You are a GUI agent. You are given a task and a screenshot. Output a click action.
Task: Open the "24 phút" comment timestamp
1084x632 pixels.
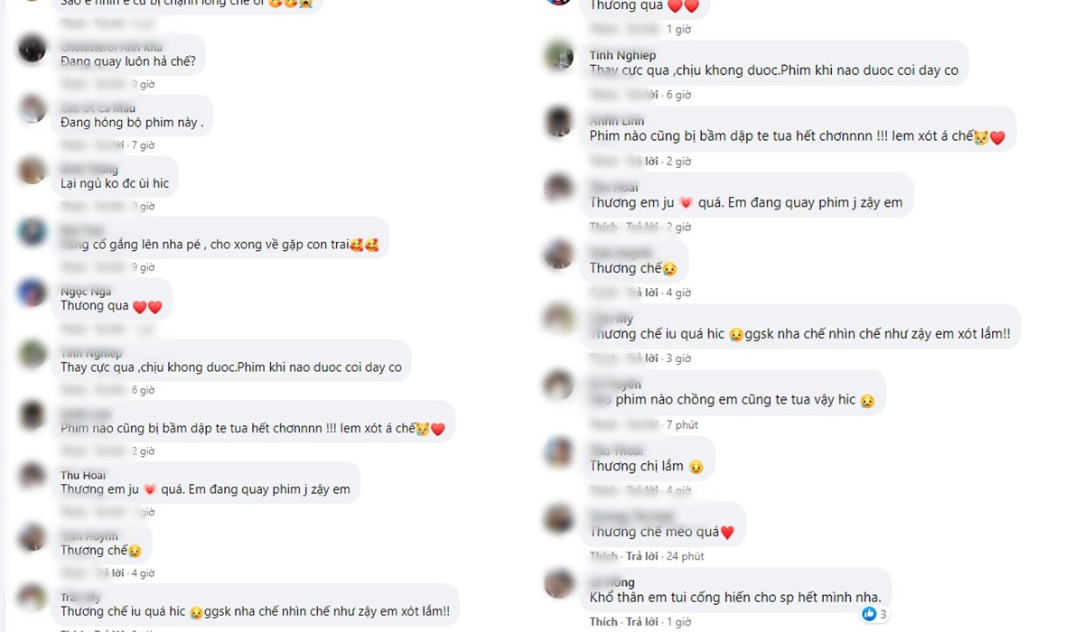[x=684, y=556]
